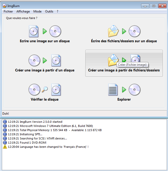Select log line 'Searching for SCSI / ATAPI devices...'
Screen dimensions: 168x171
38,138
